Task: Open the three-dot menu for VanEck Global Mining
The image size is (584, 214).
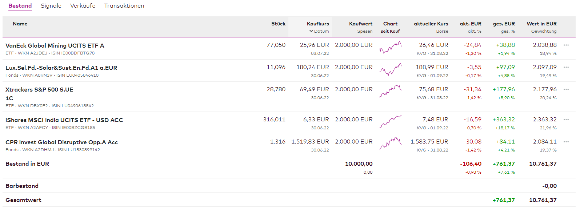Action: click(566, 45)
